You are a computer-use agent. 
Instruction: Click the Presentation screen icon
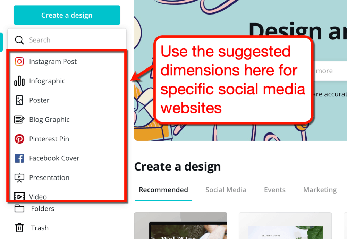tap(19, 178)
